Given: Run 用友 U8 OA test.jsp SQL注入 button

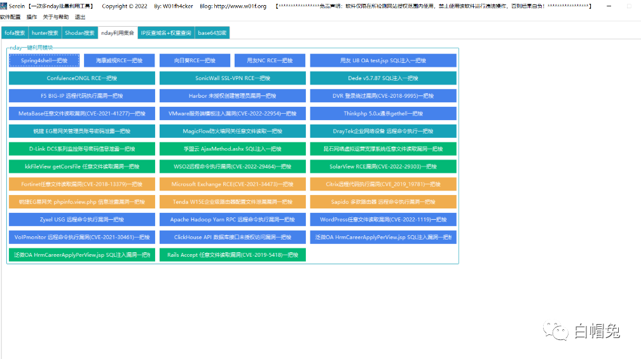Looking at the screenshot, I should click(383, 60).
